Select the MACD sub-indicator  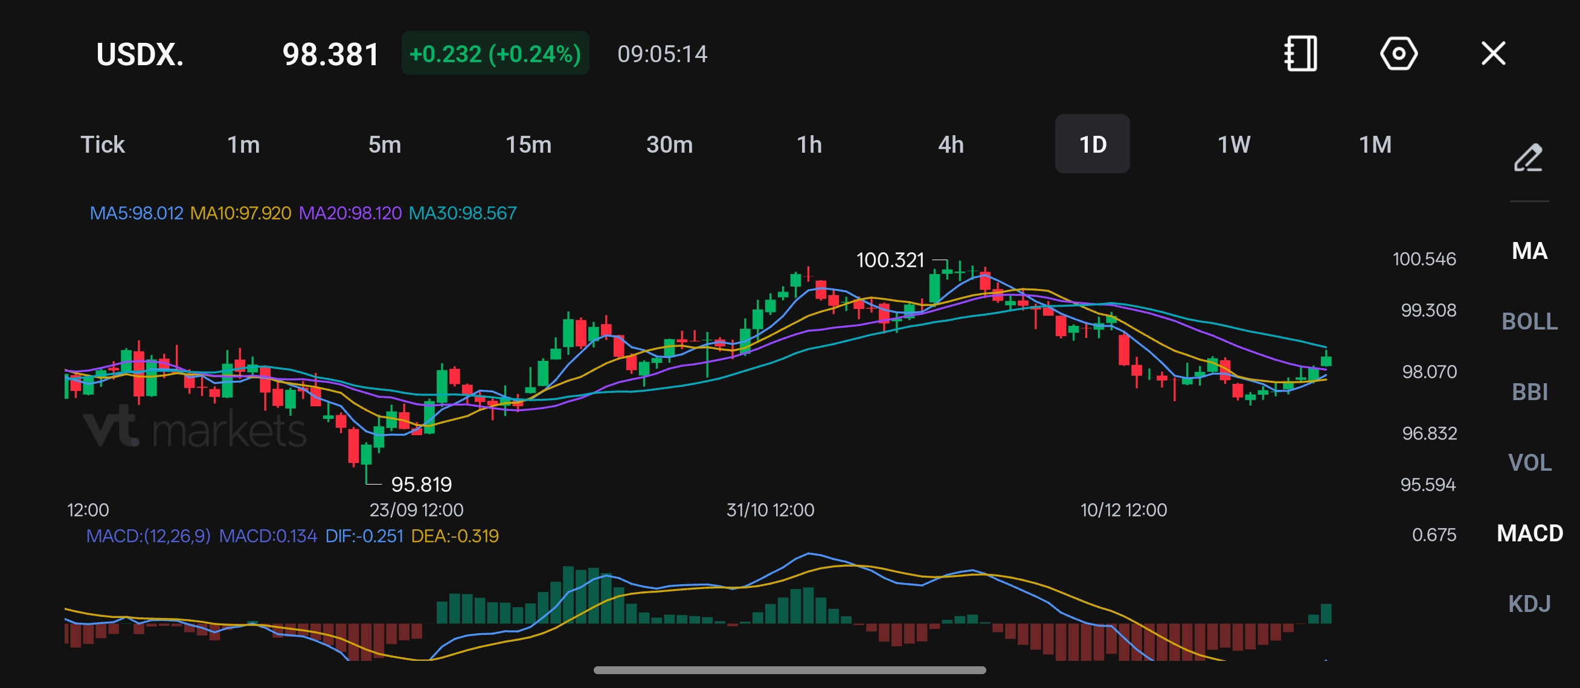[1529, 533]
